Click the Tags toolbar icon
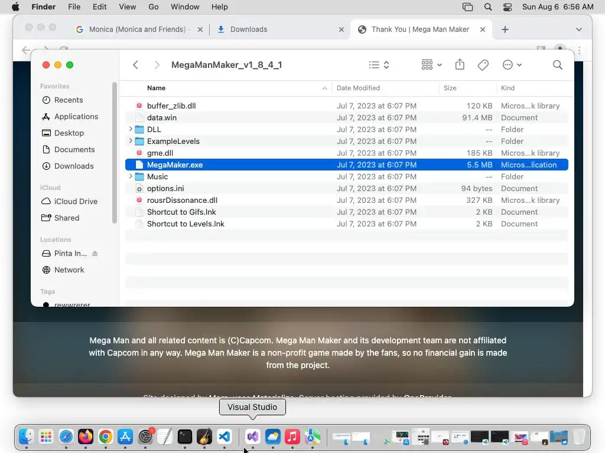The image size is (605, 453). (483, 65)
